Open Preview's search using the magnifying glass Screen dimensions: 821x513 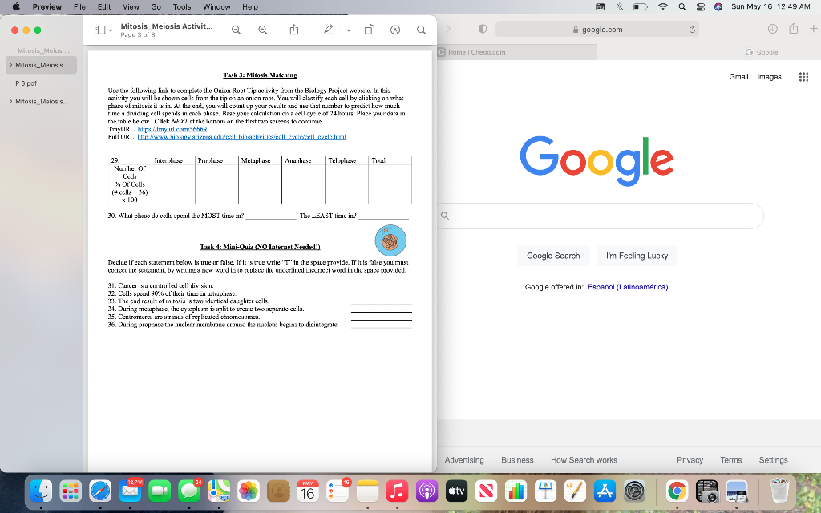coord(421,30)
